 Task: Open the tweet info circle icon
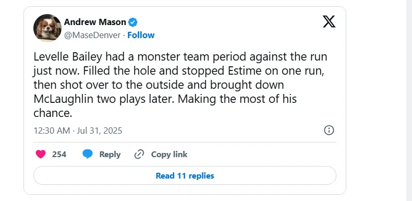329,130
